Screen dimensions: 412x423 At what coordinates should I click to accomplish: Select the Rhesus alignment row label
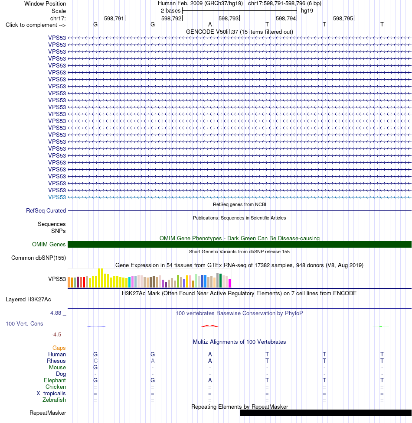tap(56, 361)
